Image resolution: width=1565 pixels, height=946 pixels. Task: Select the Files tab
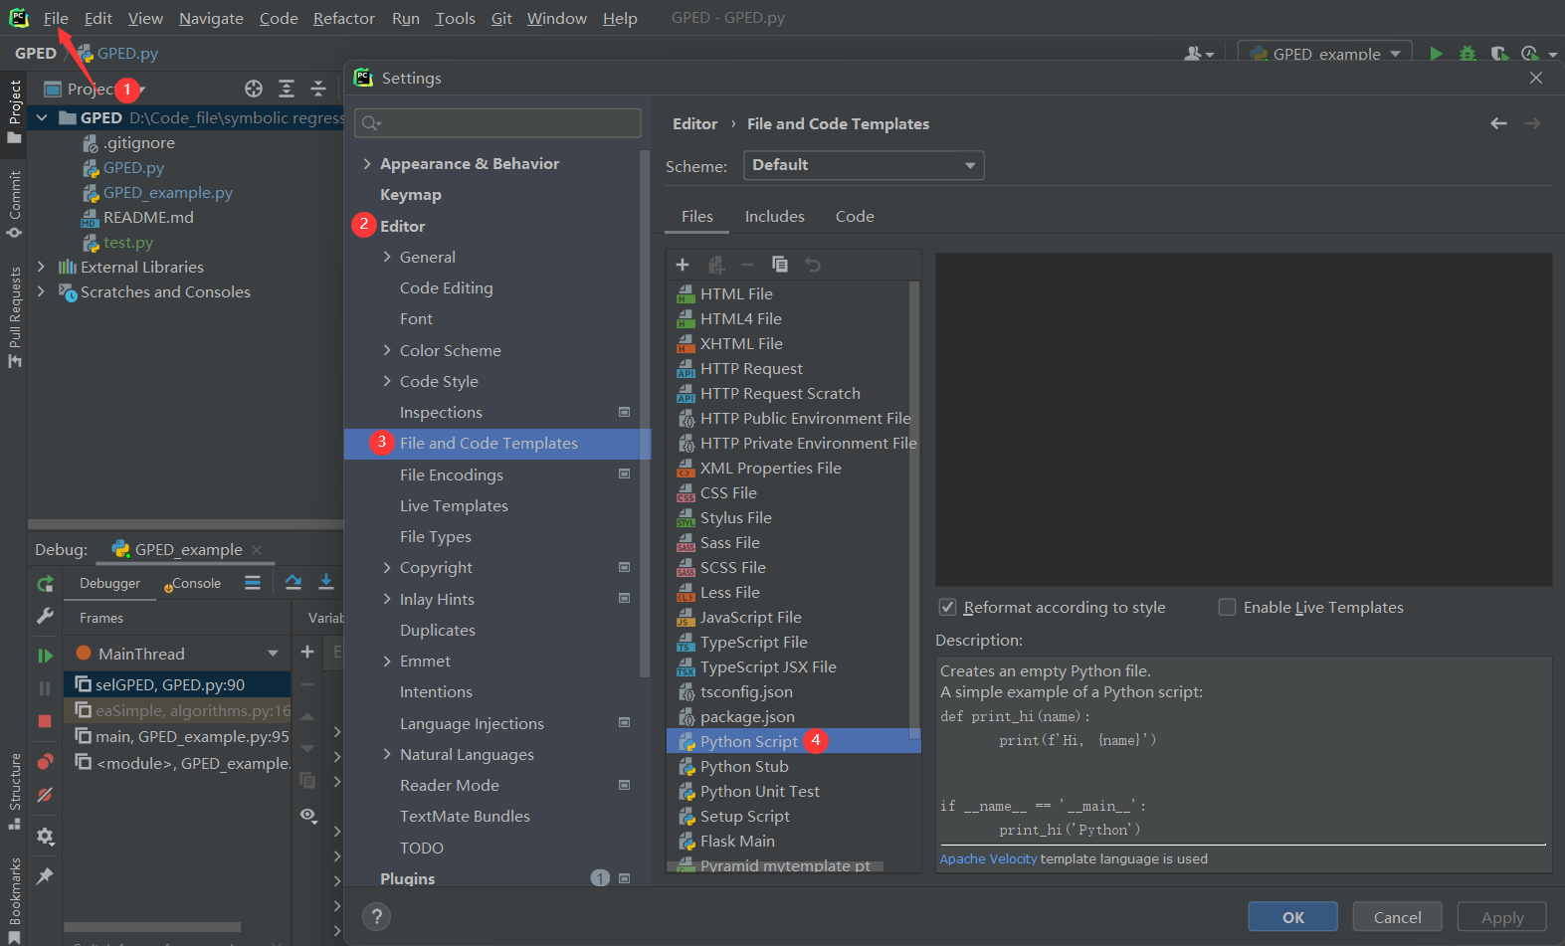point(697,216)
